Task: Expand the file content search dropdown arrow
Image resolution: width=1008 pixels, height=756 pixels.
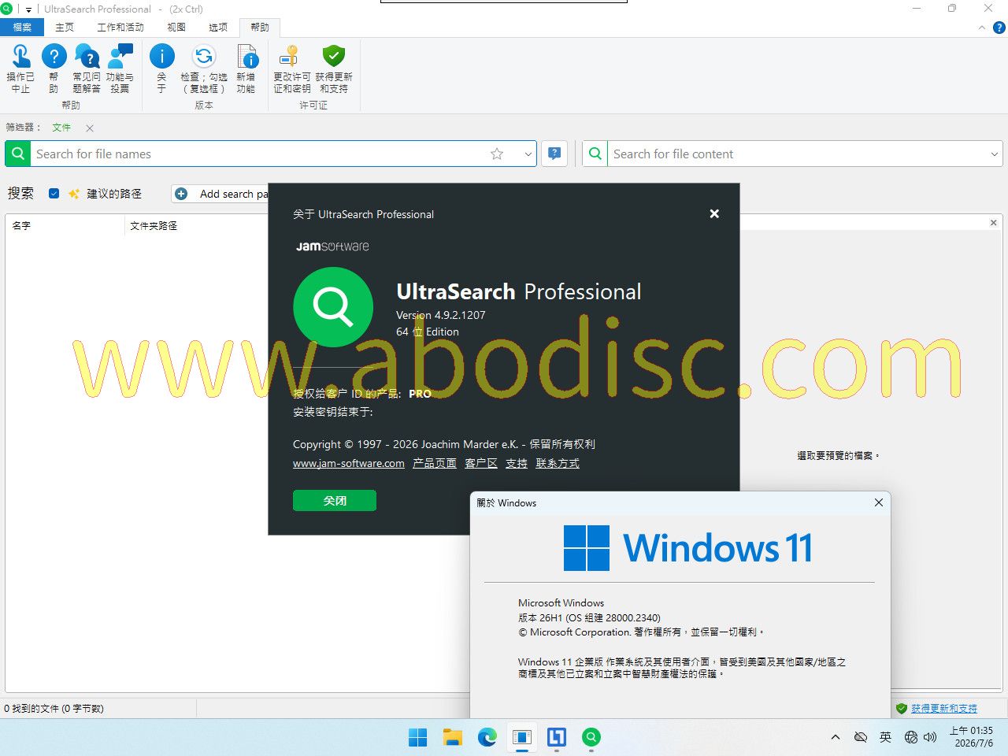Action: click(x=995, y=154)
